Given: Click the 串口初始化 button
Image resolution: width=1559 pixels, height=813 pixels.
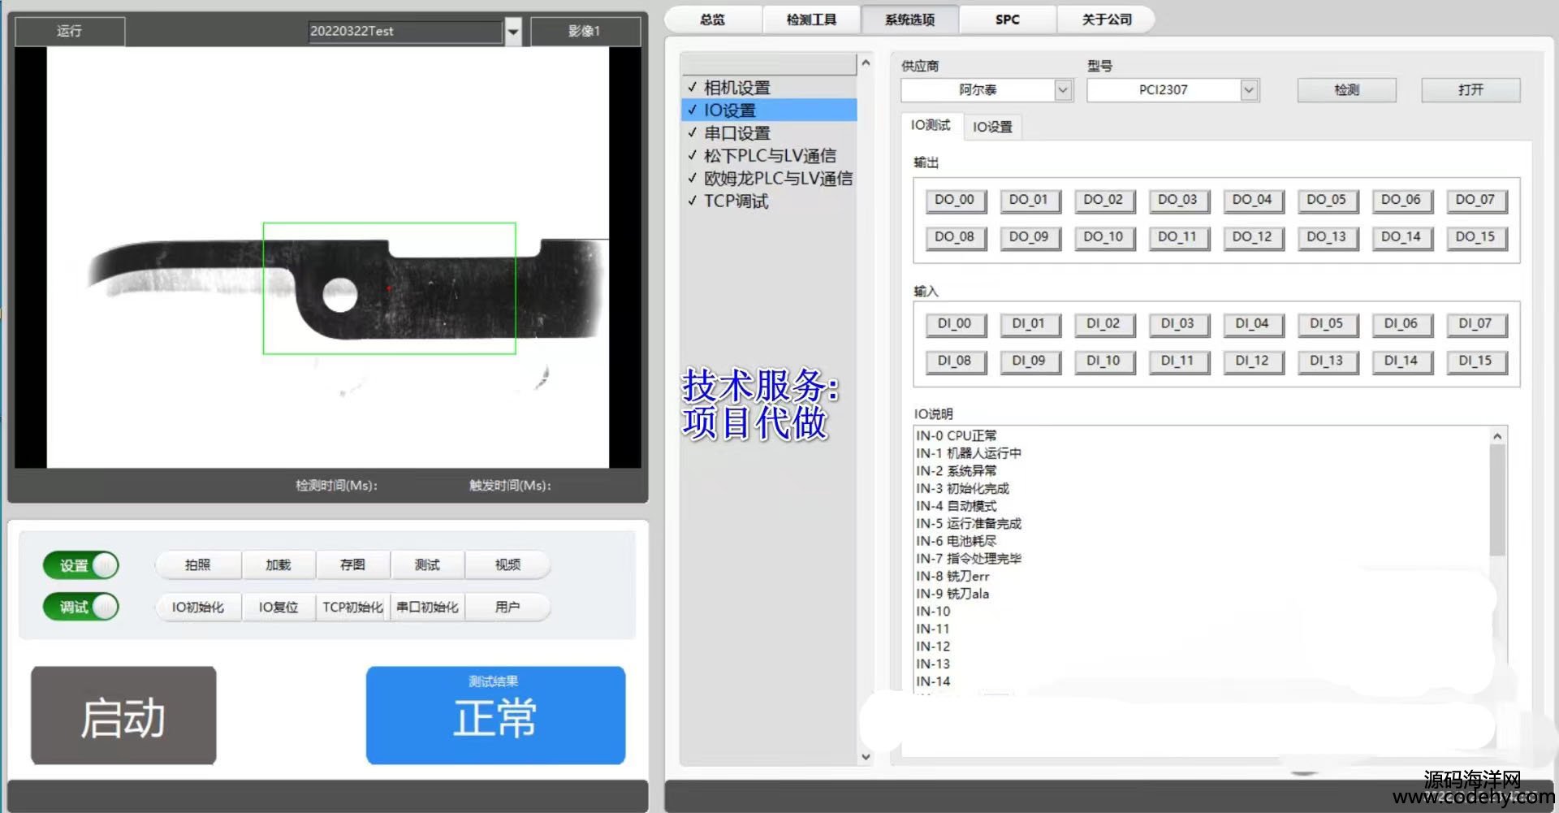Looking at the screenshot, I should [x=427, y=608].
